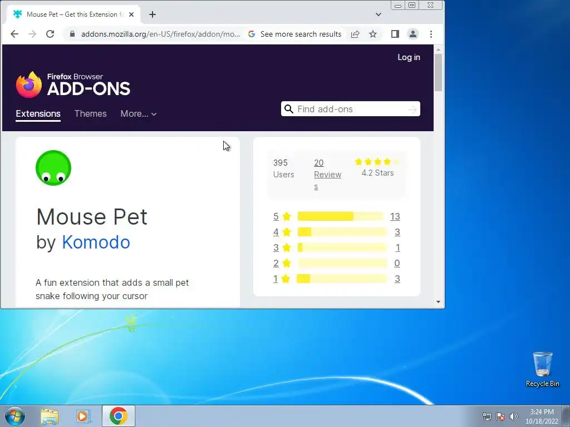Open a new tab with plus button
Screen dimensions: 570x427
(153, 14)
